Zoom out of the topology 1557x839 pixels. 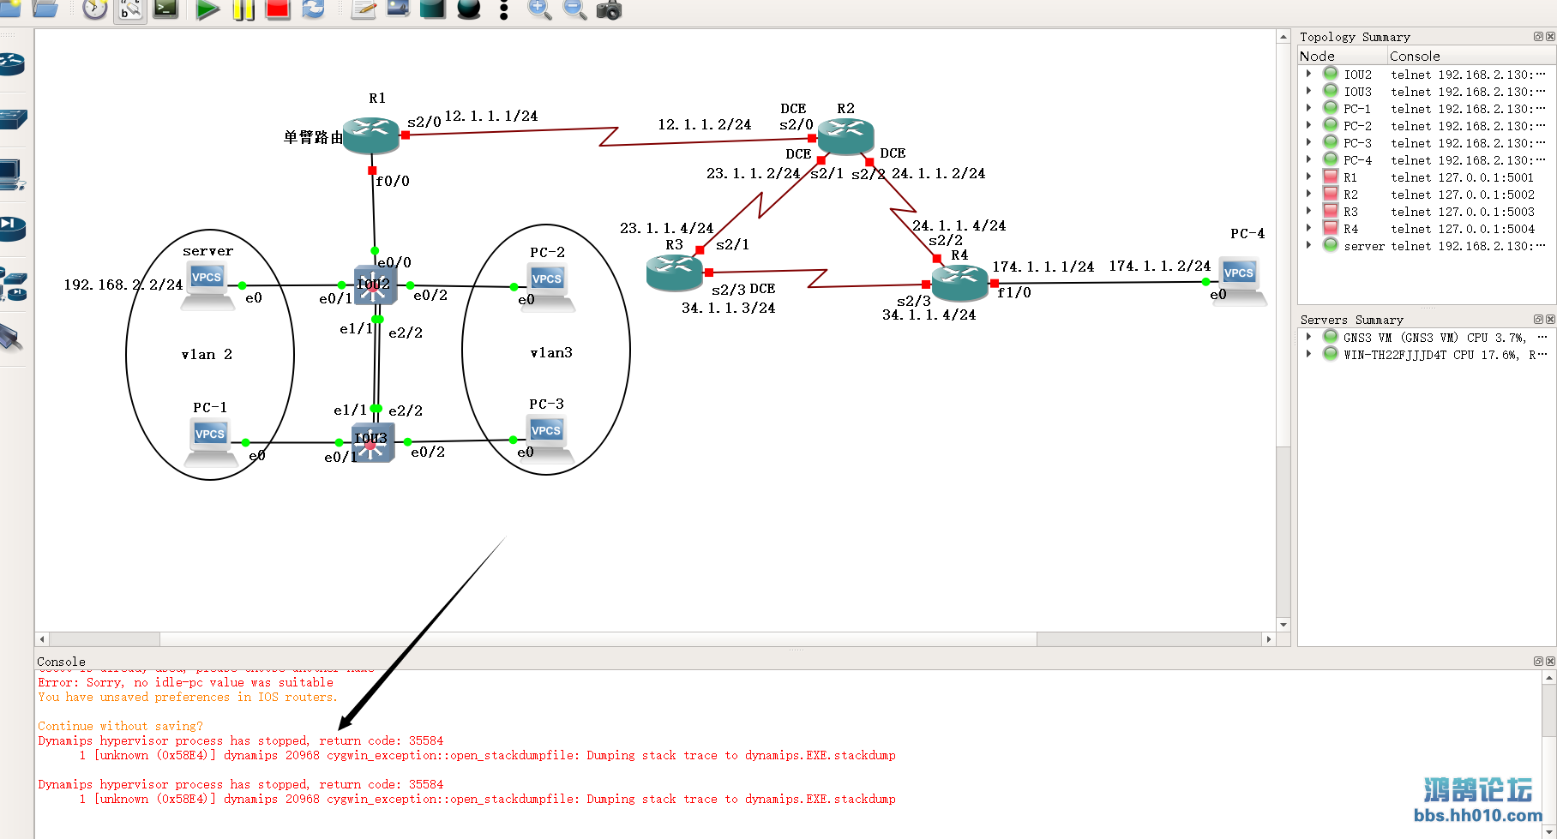pos(574,9)
